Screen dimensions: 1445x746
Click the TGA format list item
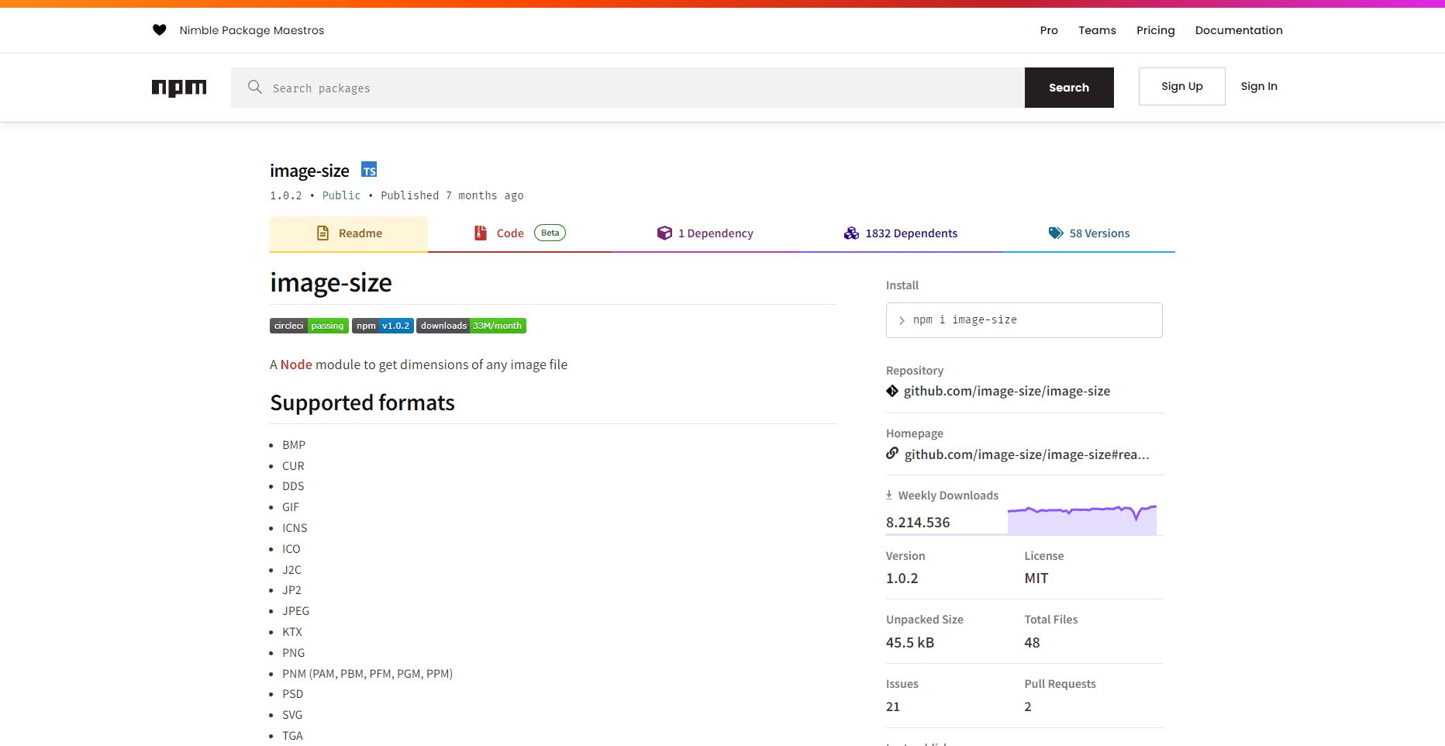[x=292, y=736]
